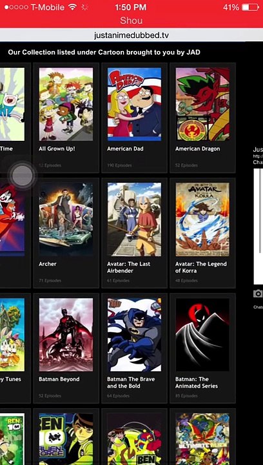263x465 pixels.
Task: Open Avatar: The Last Airbender poster
Action: (x=134, y=219)
